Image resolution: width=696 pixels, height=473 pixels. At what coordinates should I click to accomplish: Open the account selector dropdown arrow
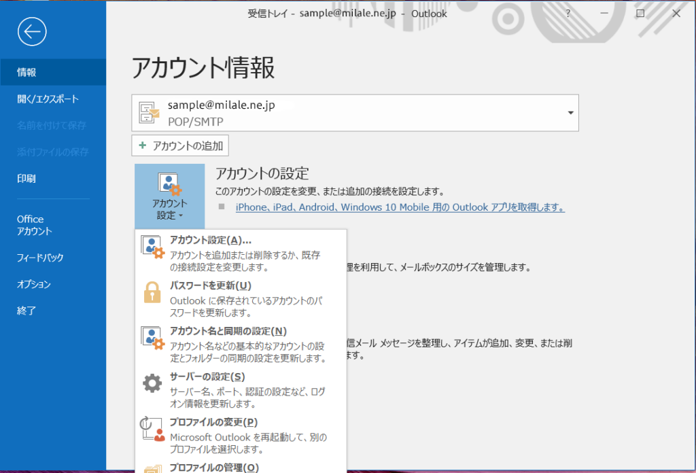[570, 113]
